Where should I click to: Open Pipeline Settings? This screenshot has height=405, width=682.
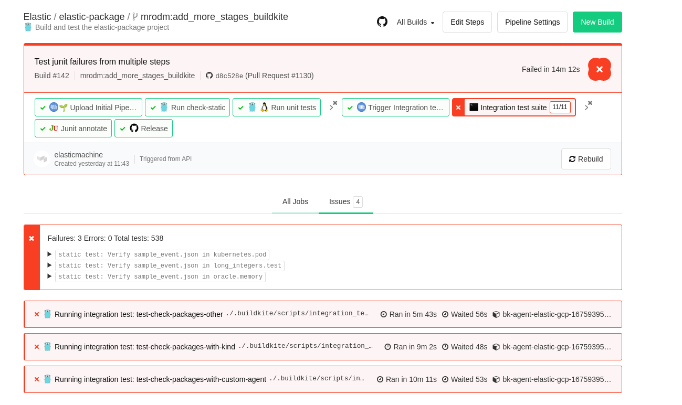(532, 22)
